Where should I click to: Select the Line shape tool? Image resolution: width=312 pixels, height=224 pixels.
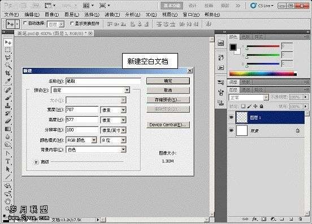[x=8, y=177]
